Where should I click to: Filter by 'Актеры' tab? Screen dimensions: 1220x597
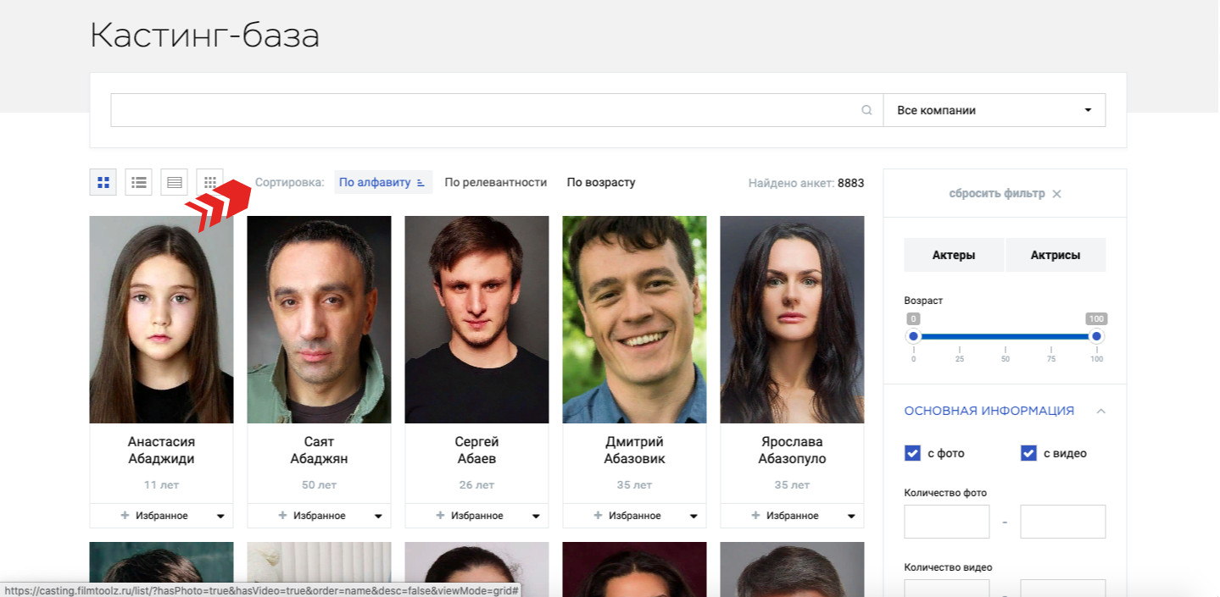click(954, 255)
